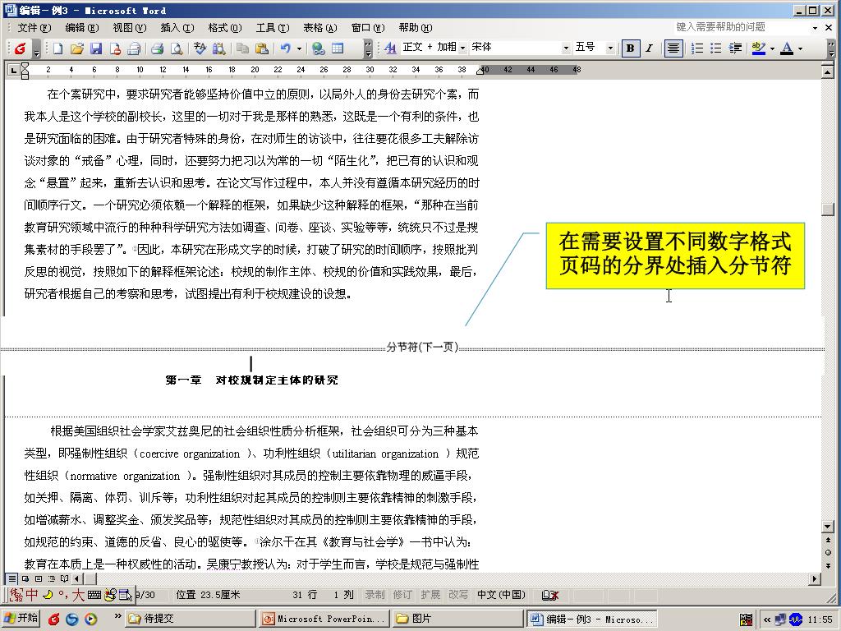The width and height of the screenshot is (841, 631).
Task: Toggle 扩展 extend selection indicator
Action: click(x=430, y=595)
